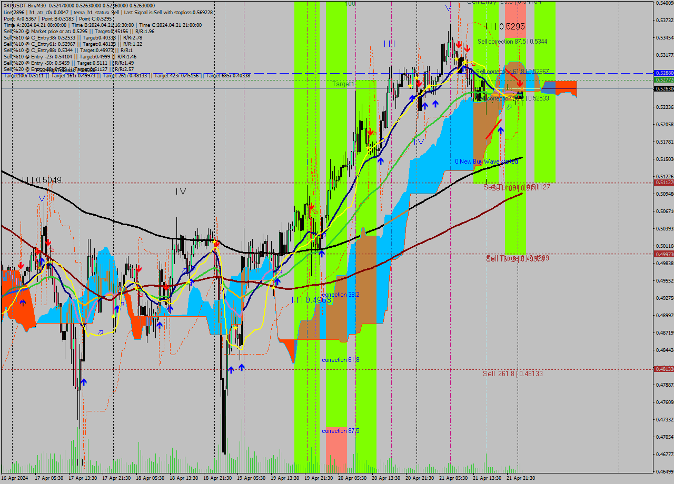This screenshot has width=674, height=484.
Task: Click the '17 Apr 13:30' time label
Action: coord(82,478)
